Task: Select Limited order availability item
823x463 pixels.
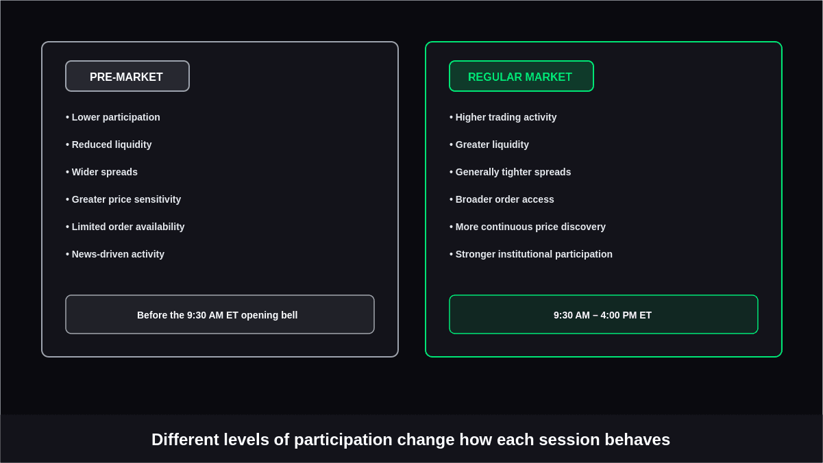Action: click(125, 227)
